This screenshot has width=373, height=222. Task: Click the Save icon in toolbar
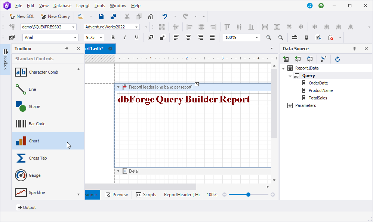[101, 16]
